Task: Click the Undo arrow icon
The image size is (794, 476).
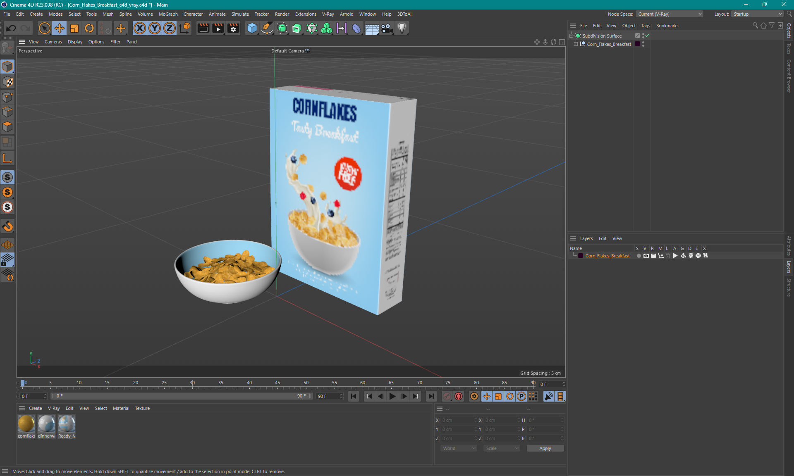Action: click(11, 28)
